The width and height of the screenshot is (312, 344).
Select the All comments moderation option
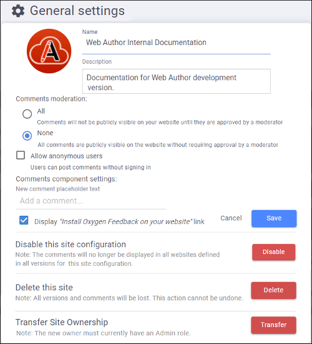tap(27, 114)
